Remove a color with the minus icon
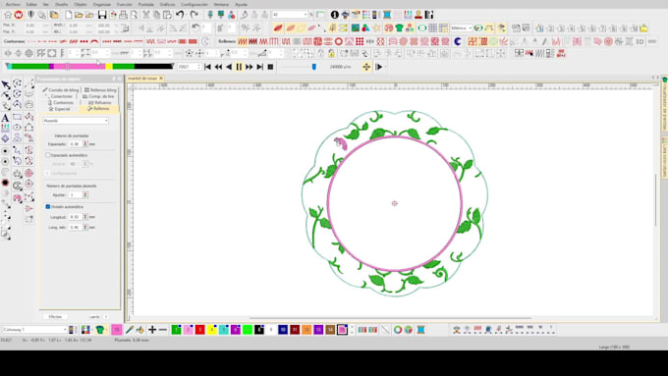This screenshot has height=376, width=668. point(163,330)
